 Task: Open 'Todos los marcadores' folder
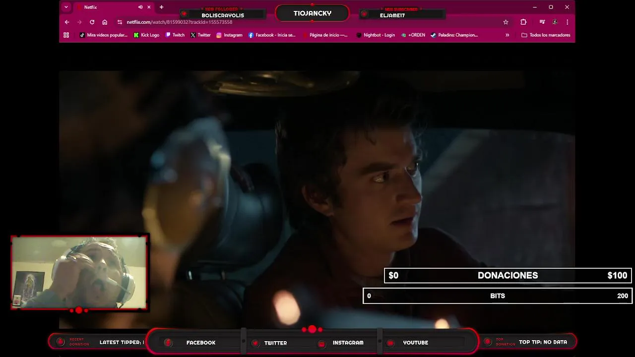tap(546, 35)
